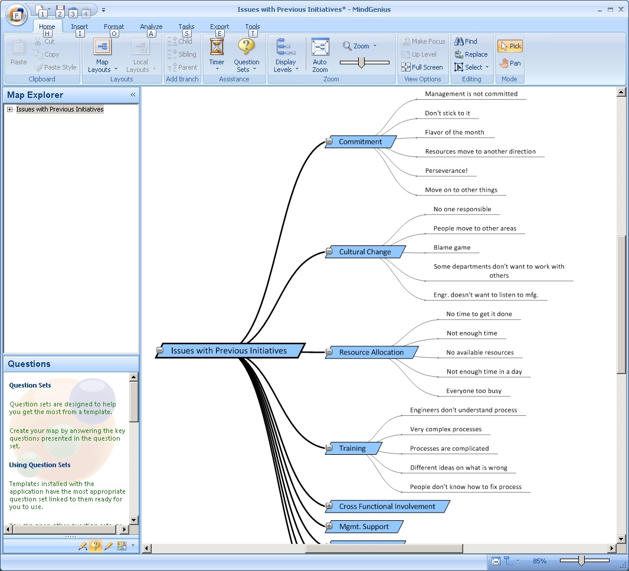Switch to the Home ribbon tab
629x571 pixels.
47,27
